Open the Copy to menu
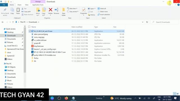This screenshot has height=101, width=180. point(44,12)
